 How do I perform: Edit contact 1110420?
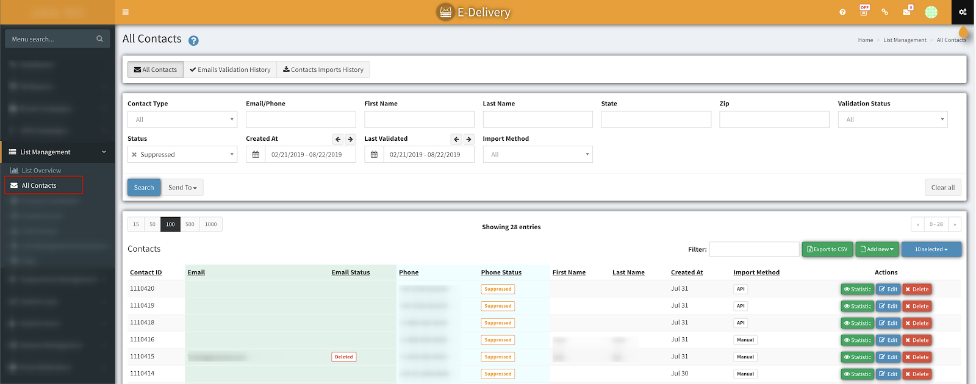[x=888, y=289]
